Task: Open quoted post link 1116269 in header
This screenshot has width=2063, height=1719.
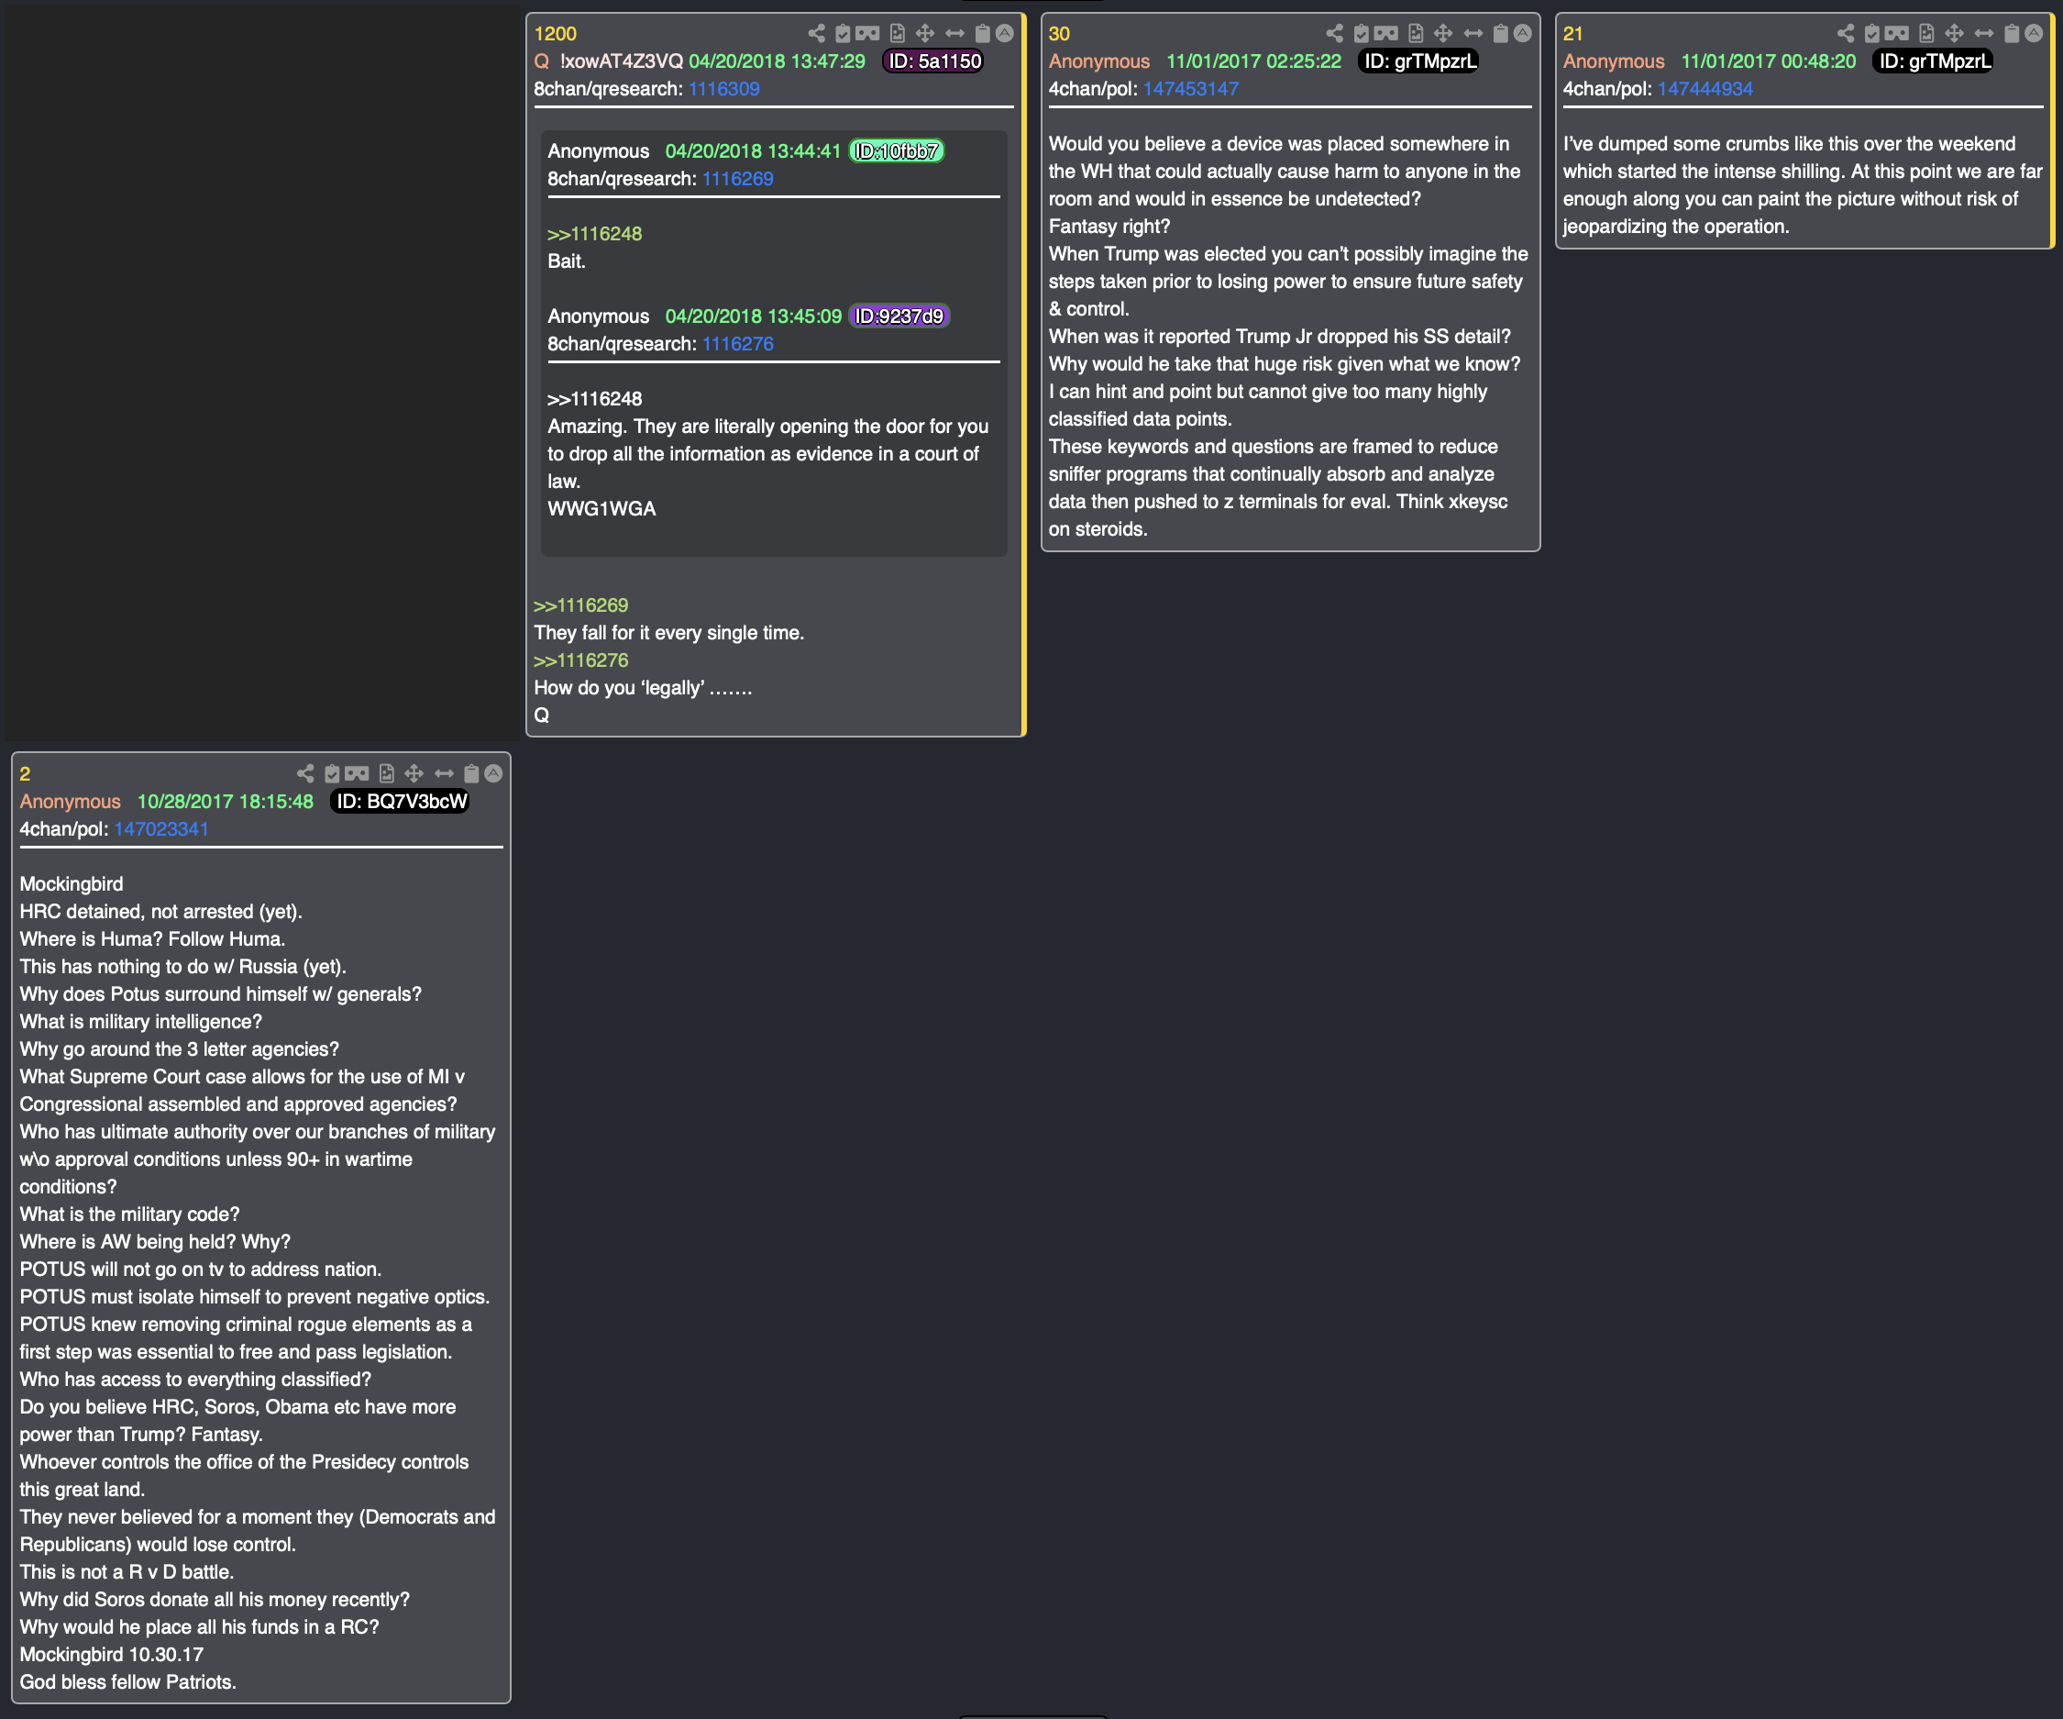Action: [x=738, y=179]
